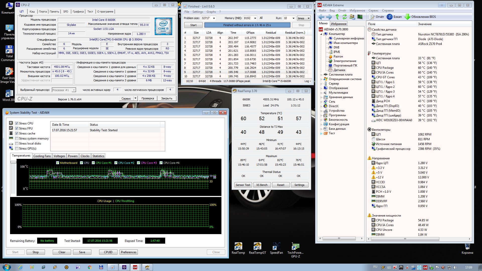Toggle CPU Core #3 graph checkbox
This screenshot has height=271, width=482.
(x=138, y=163)
